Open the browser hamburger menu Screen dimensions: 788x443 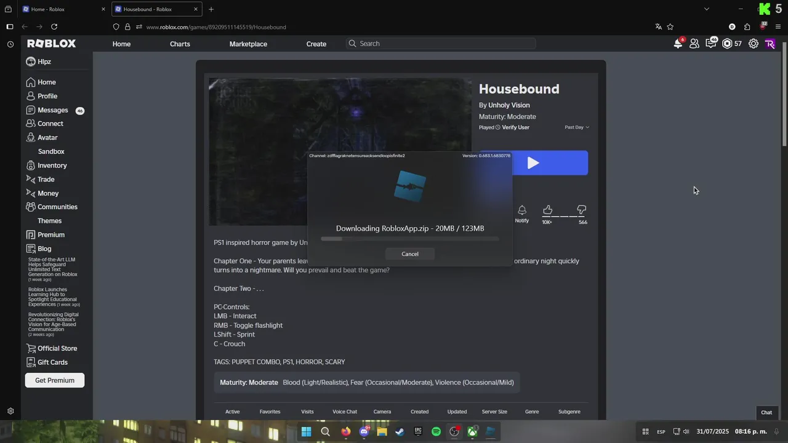pos(778,26)
